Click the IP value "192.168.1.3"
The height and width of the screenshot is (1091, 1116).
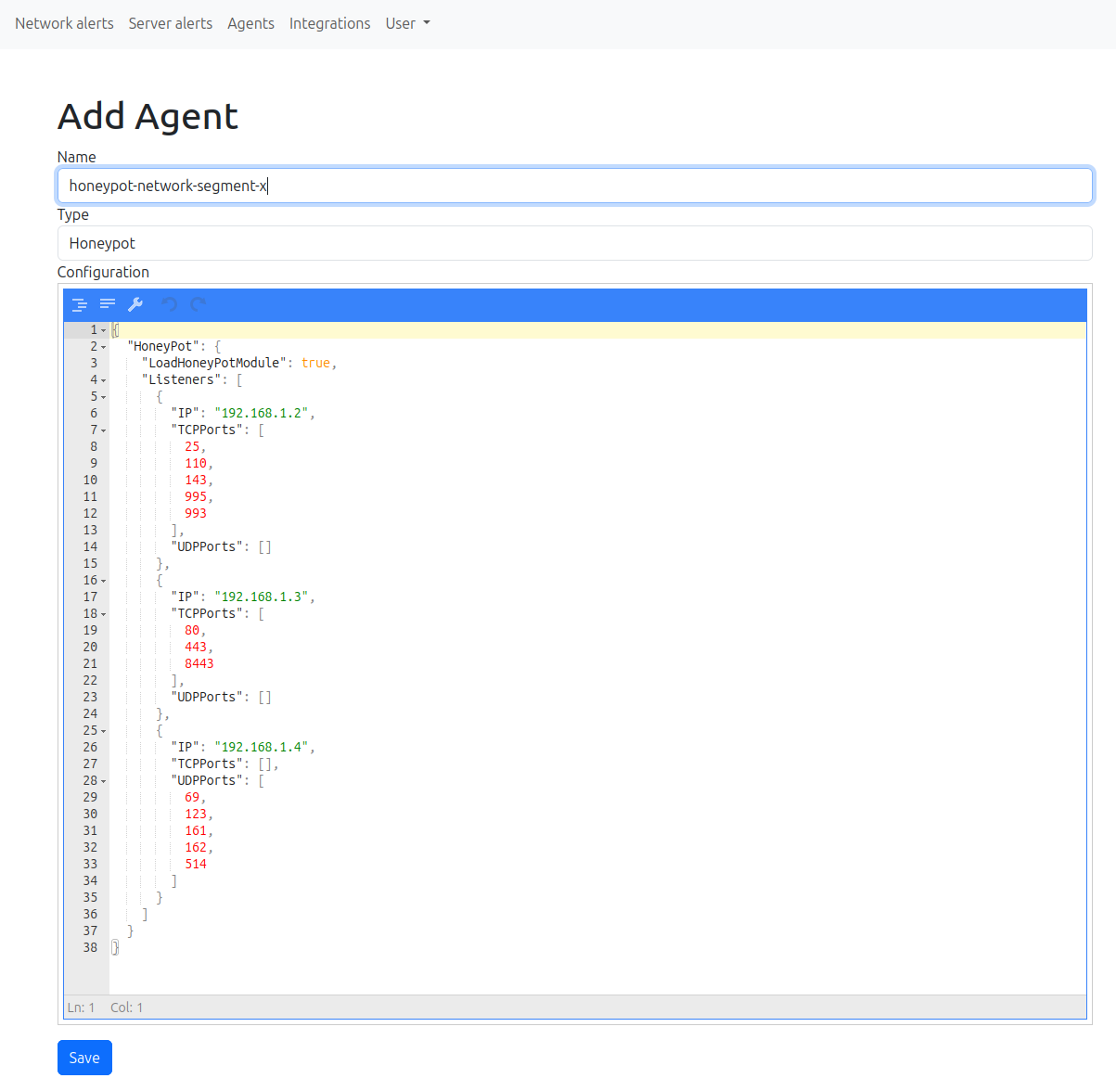[x=262, y=597]
